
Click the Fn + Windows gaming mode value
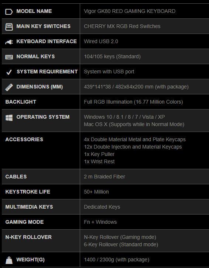pos(100,222)
